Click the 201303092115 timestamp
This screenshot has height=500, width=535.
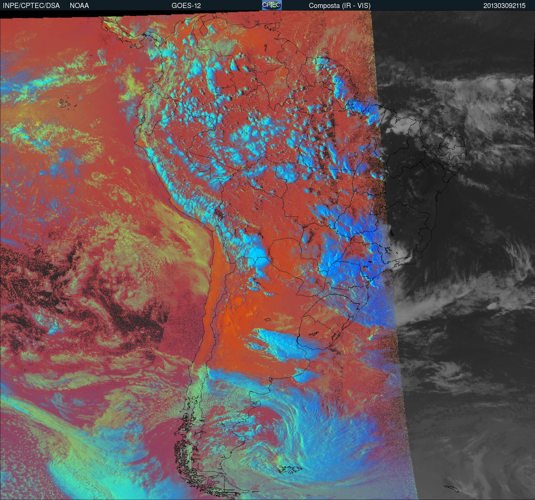pyautogui.click(x=504, y=6)
